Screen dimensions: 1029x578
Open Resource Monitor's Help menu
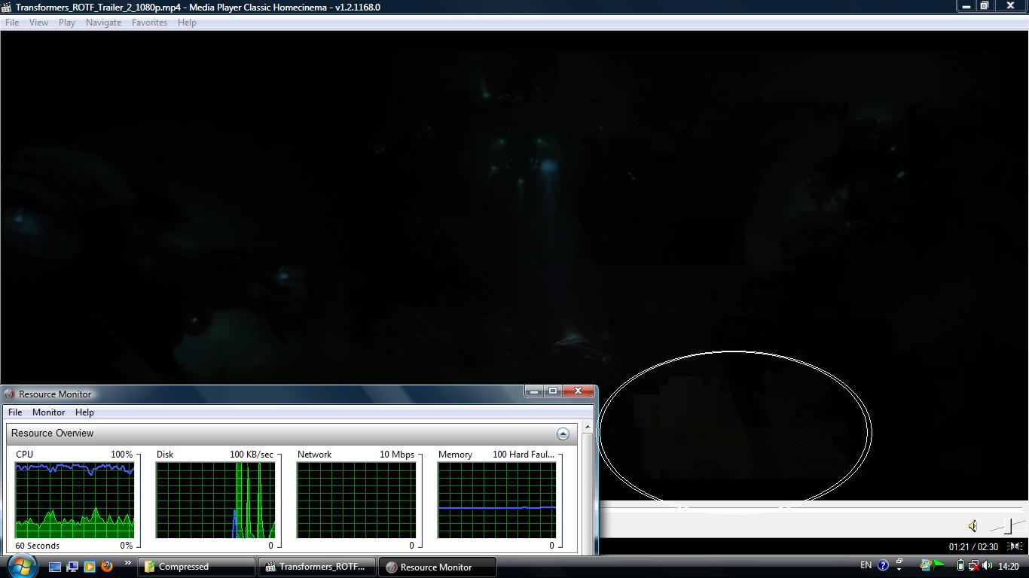[x=84, y=412]
